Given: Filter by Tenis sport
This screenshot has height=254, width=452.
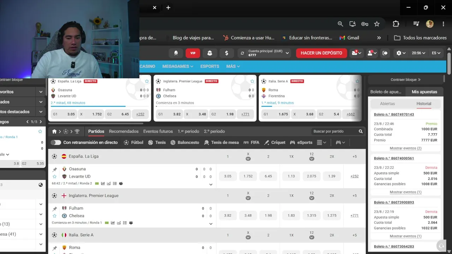Looking at the screenshot, I should coord(157,143).
